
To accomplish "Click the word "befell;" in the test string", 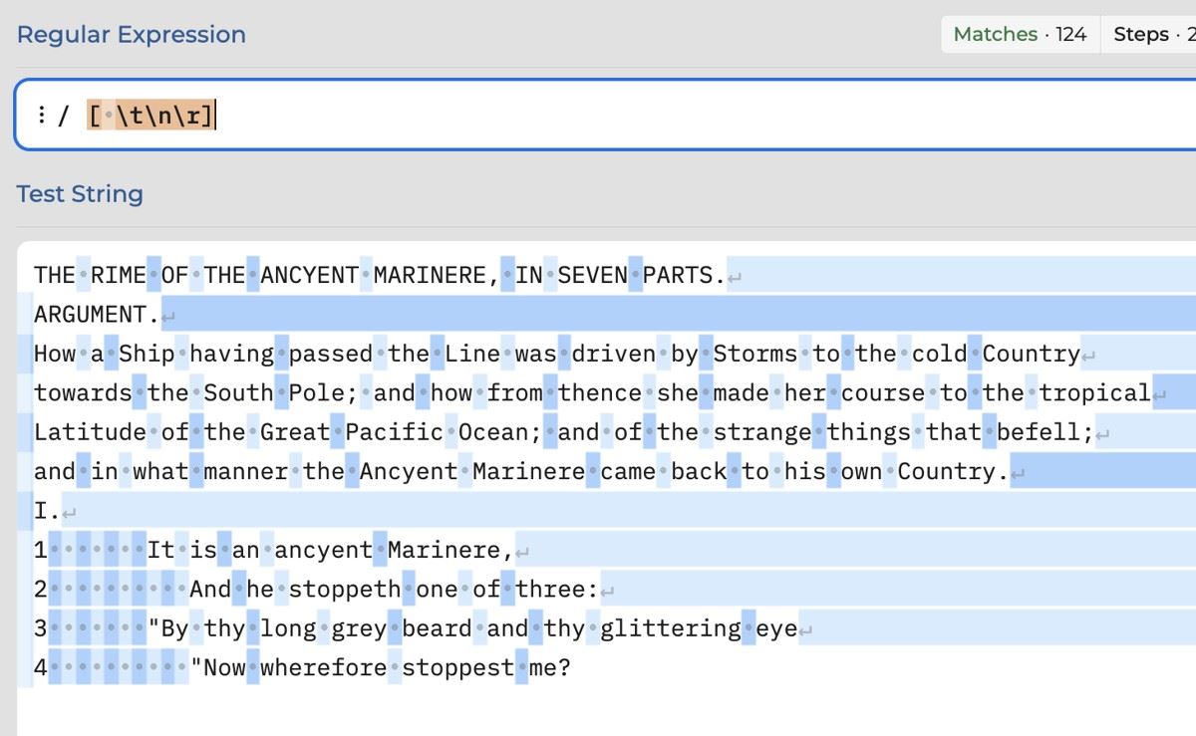I will coord(1045,432).
